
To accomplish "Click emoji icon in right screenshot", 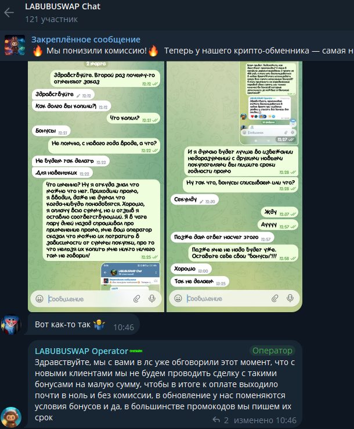I will pos(178,298).
